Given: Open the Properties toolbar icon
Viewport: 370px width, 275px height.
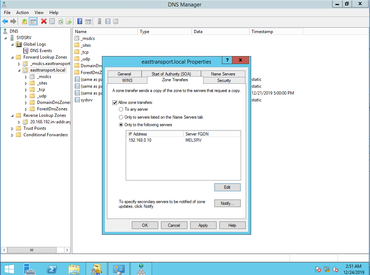Looking at the screenshot, I should [52, 21].
